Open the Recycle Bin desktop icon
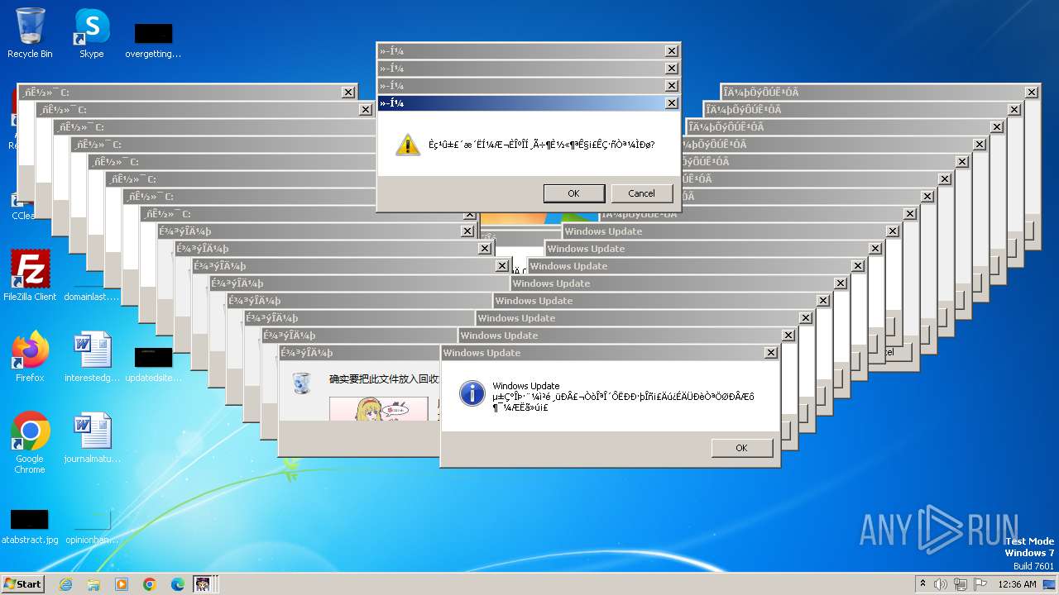Image resolution: width=1059 pixels, height=595 pixels. tap(30, 33)
